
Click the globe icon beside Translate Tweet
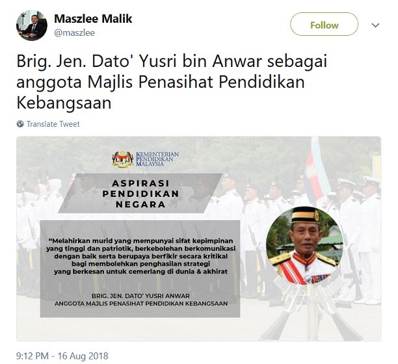tap(20, 123)
